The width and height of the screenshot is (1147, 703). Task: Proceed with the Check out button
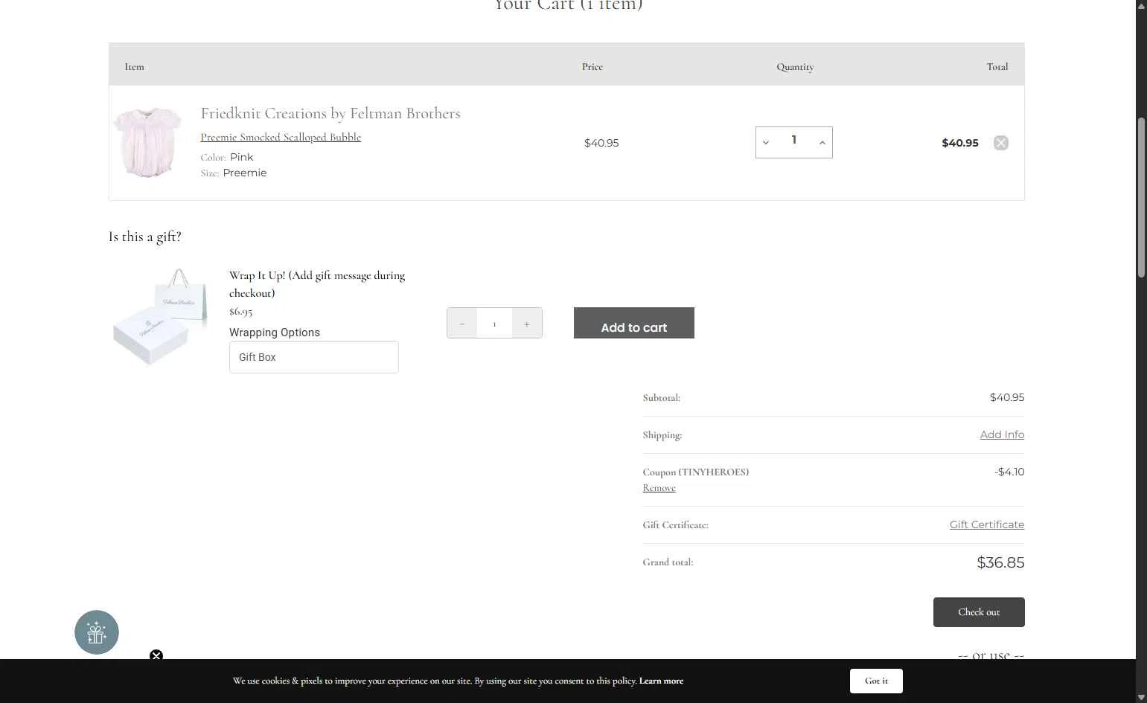click(x=979, y=612)
